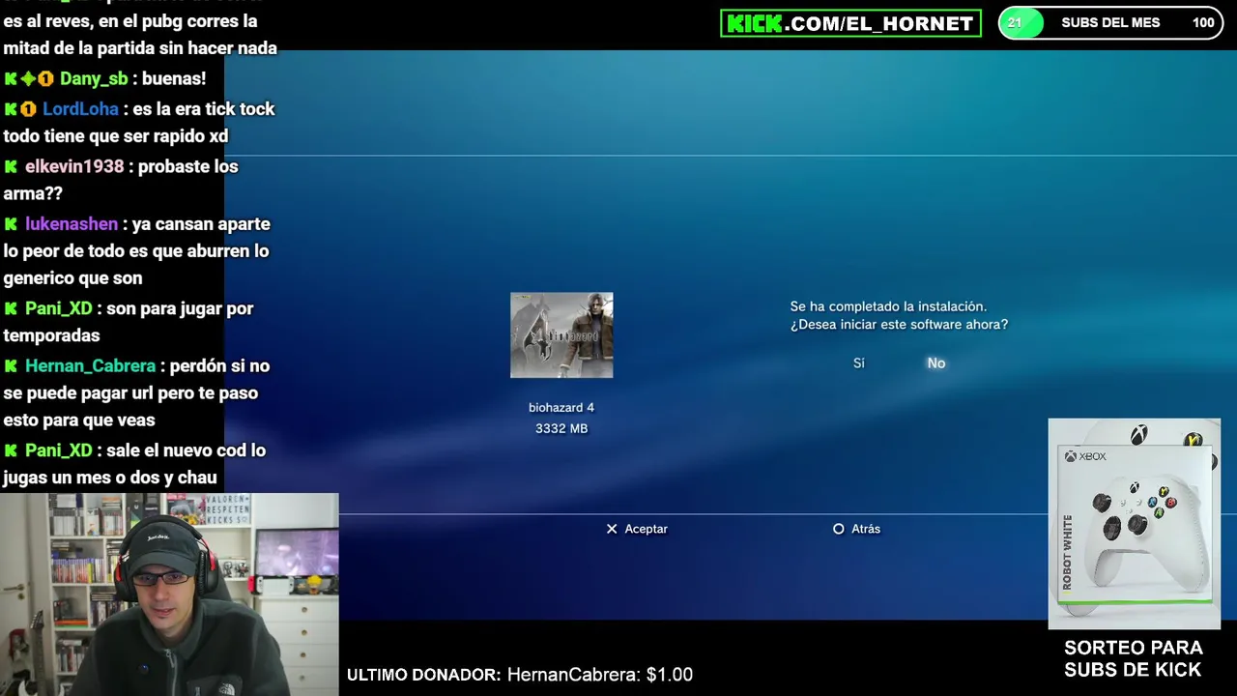Click the Kick badge beside elkevin1938
The width and height of the screenshot is (1237, 696).
point(11,166)
